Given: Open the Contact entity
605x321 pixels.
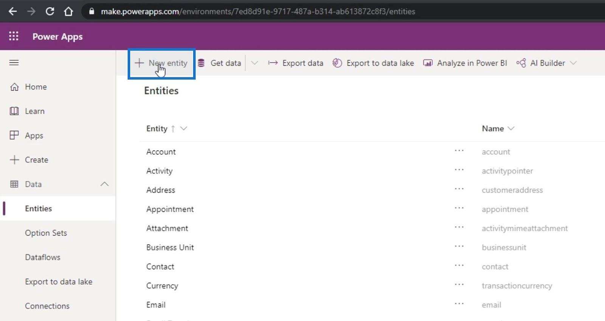Looking at the screenshot, I should click(160, 267).
